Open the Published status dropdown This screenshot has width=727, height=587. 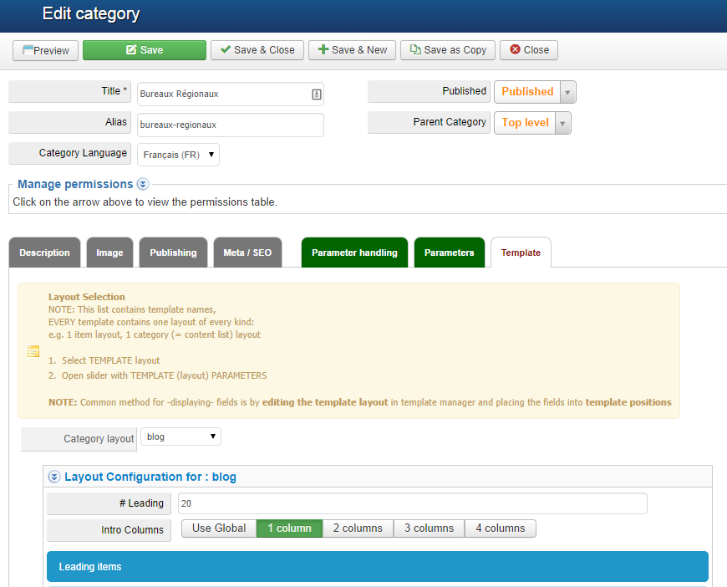coord(535,92)
